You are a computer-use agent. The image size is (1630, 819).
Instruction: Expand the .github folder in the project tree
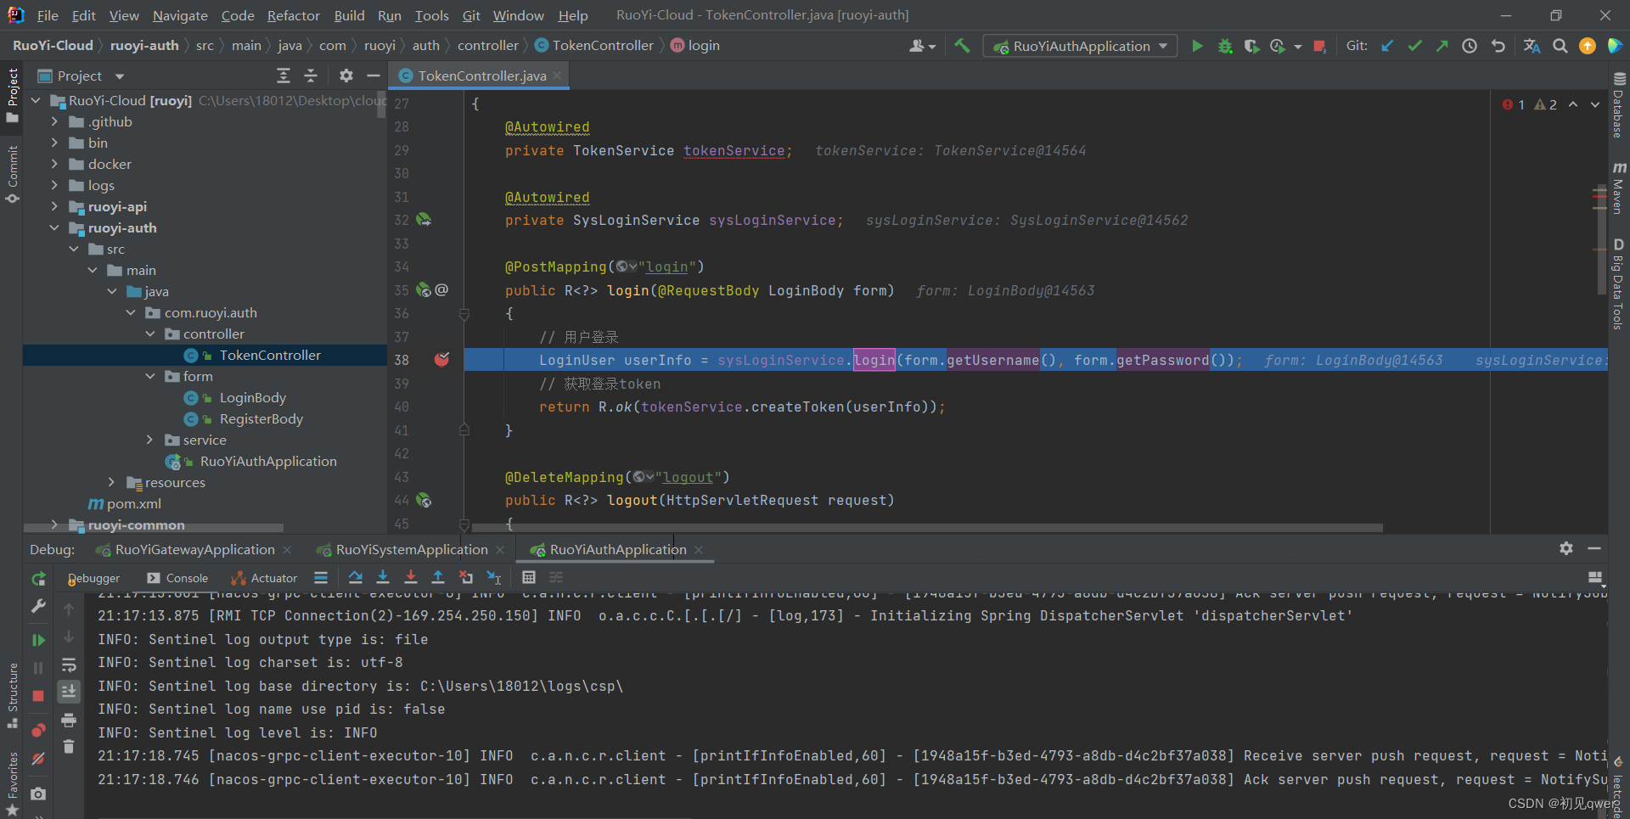point(54,121)
